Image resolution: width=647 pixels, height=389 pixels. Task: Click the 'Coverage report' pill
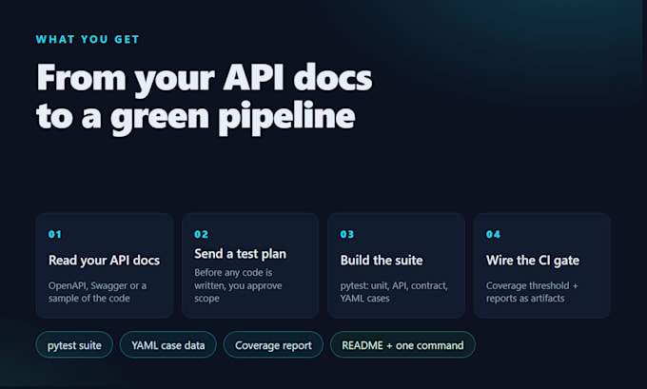pyautogui.click(x=273, y=345)
